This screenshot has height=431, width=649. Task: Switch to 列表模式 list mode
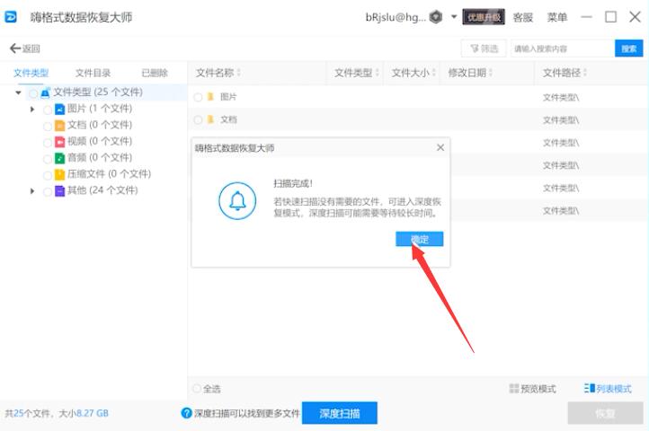(x=608, y=389)
